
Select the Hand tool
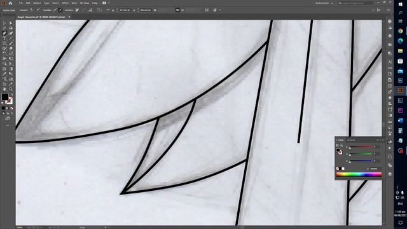tap(4, 89)
